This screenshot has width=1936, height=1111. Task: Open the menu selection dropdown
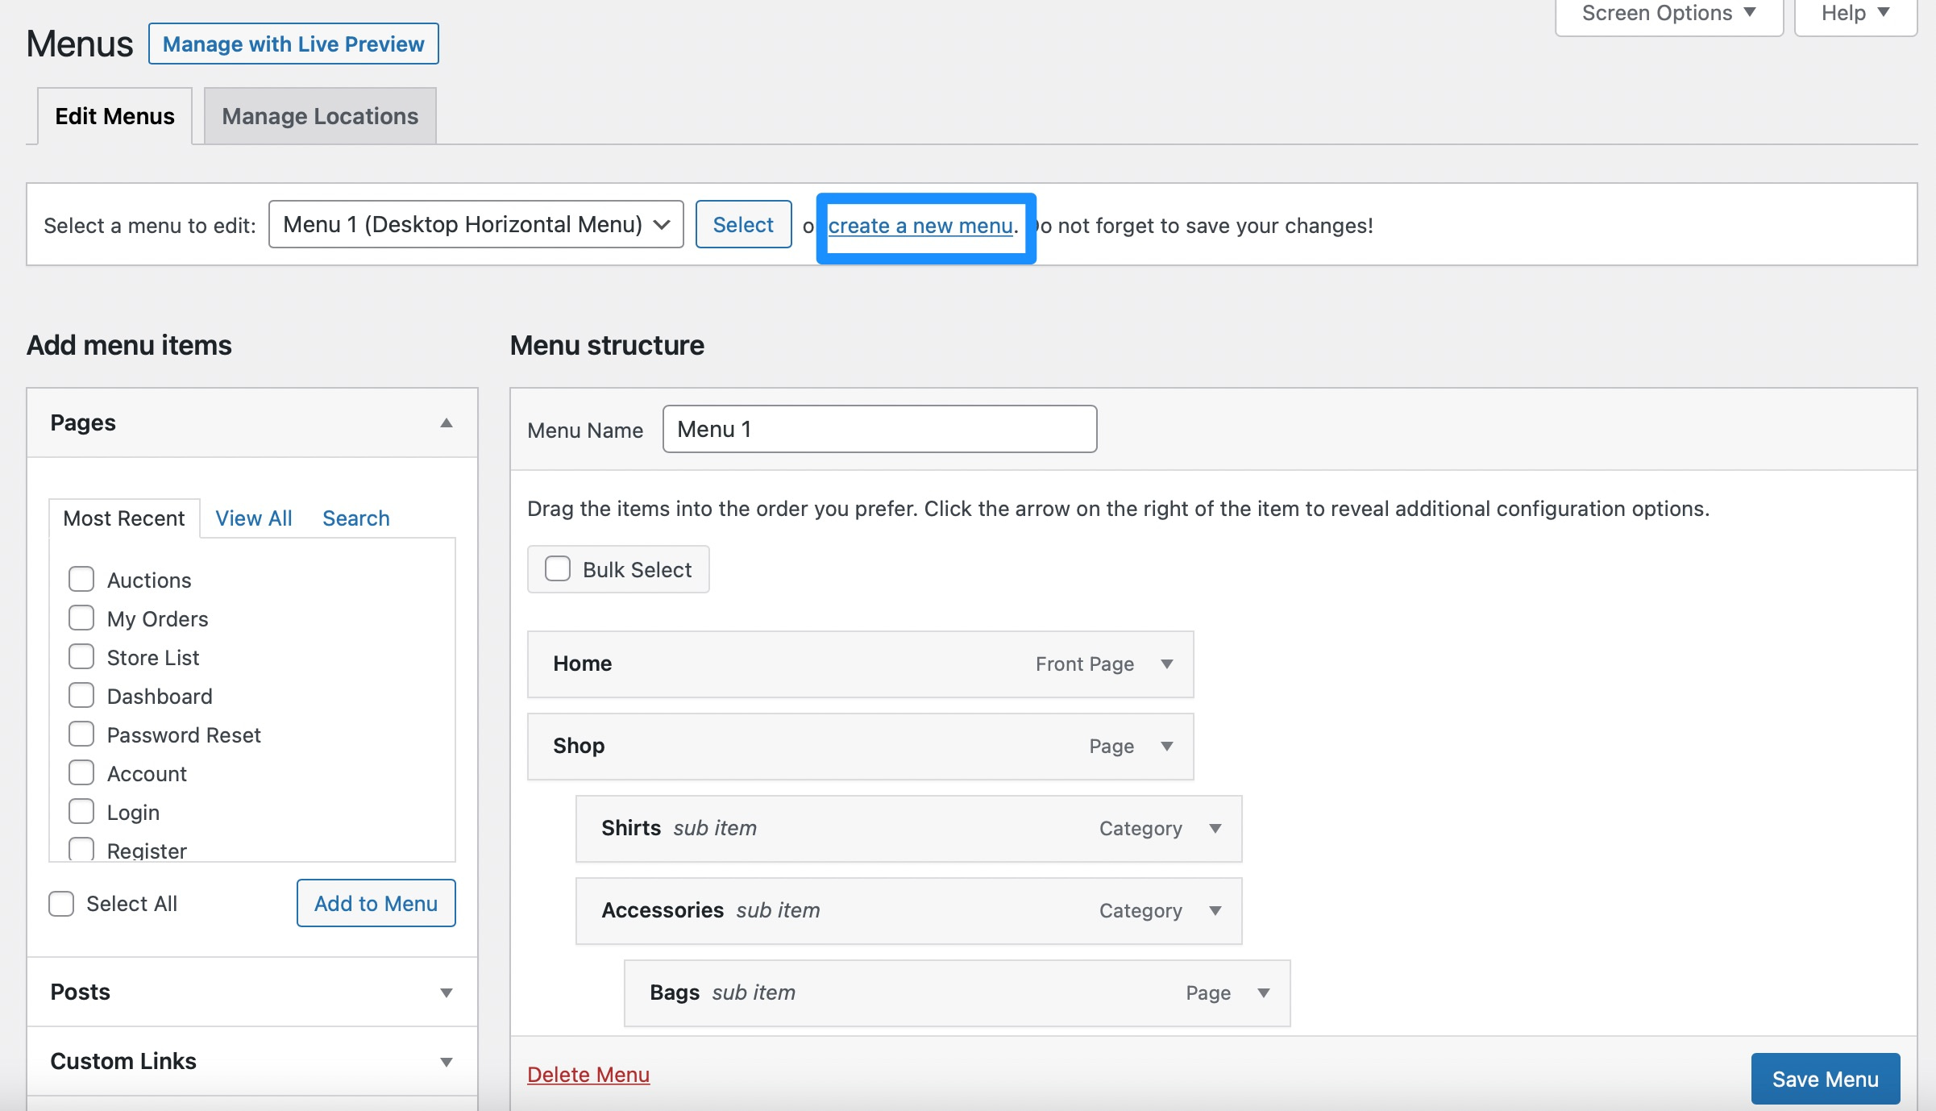[476, 224]
